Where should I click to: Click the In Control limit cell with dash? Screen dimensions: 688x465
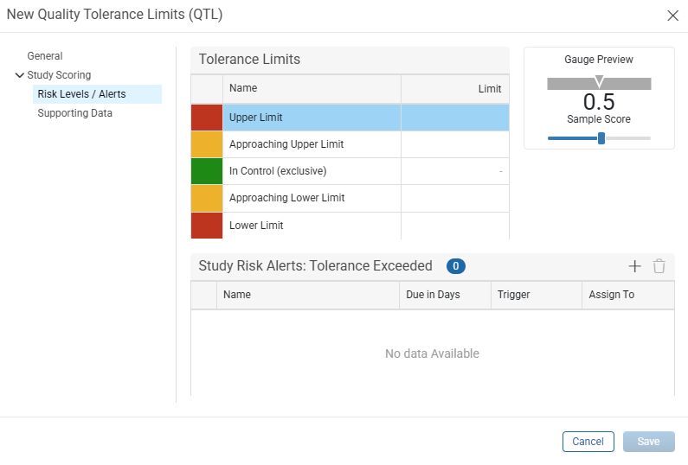tap(455, 171)
